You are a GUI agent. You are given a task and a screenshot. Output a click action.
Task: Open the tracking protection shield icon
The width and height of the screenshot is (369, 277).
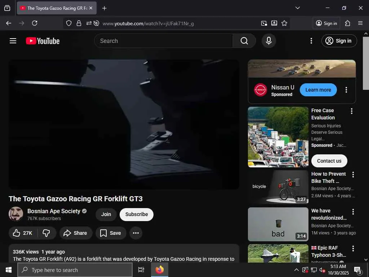[69, 23]
